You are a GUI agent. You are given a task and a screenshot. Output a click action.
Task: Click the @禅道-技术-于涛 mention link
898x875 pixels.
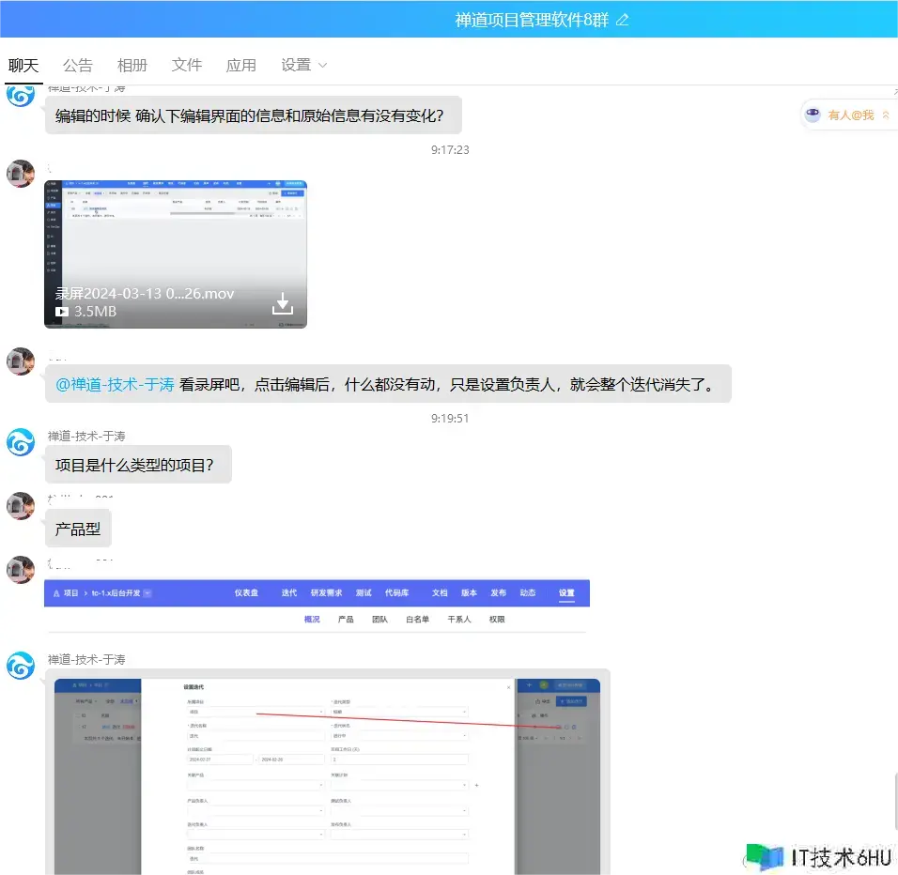pos(115,384)
